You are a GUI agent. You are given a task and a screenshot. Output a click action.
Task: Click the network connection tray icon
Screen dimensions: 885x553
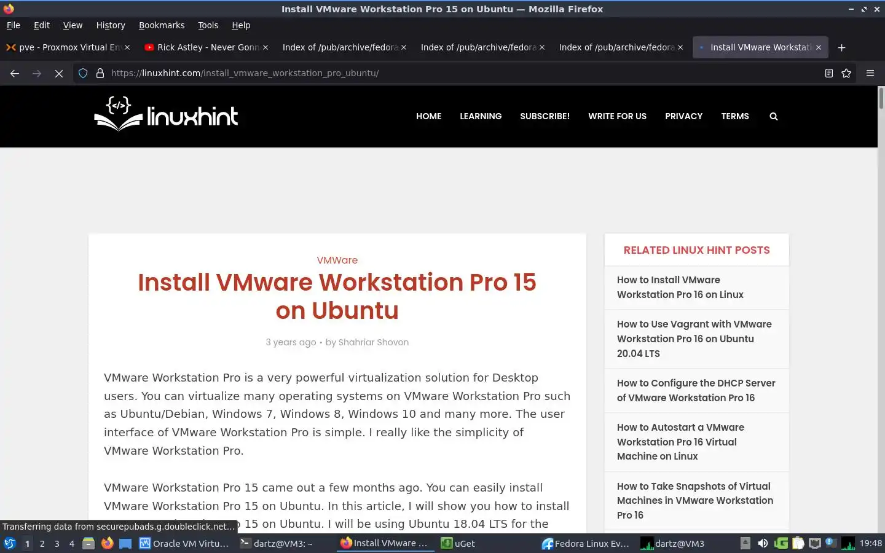pyautogui.click(x=815, y=543)
